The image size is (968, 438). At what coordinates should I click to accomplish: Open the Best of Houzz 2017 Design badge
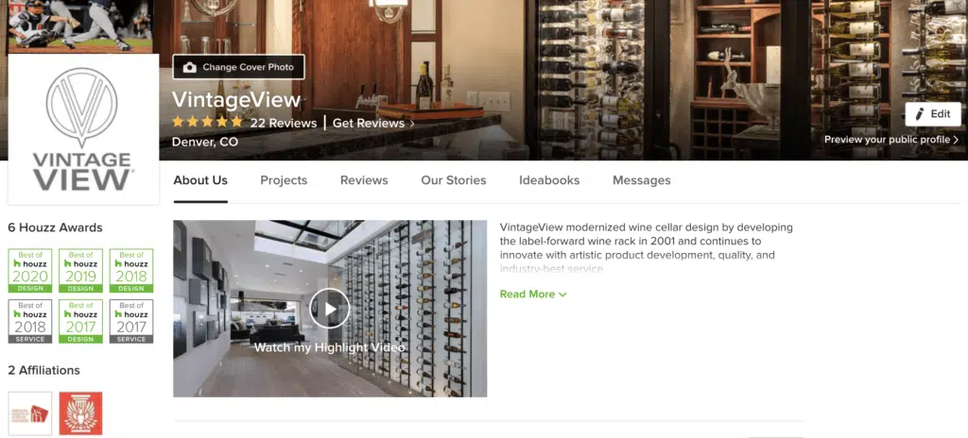(x=80, y=321)
